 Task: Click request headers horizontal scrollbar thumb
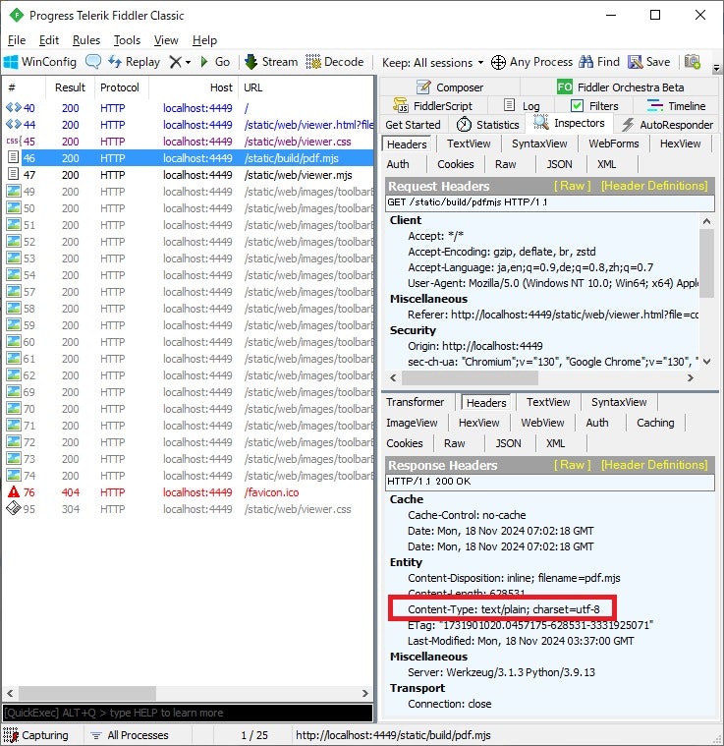click(x=470, y=377)
